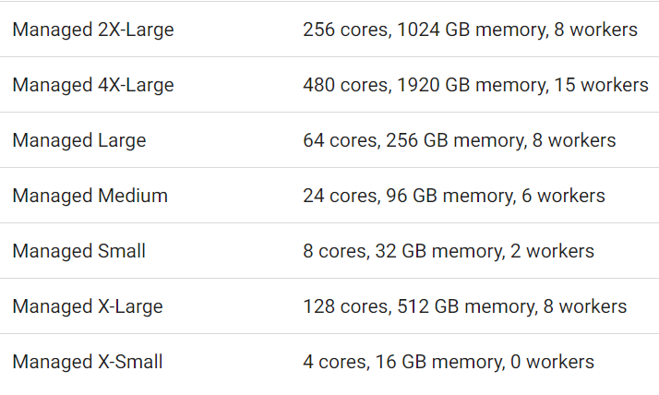
Task: Select the Managed X-Small entry
Action: click(x=88, y=362)
